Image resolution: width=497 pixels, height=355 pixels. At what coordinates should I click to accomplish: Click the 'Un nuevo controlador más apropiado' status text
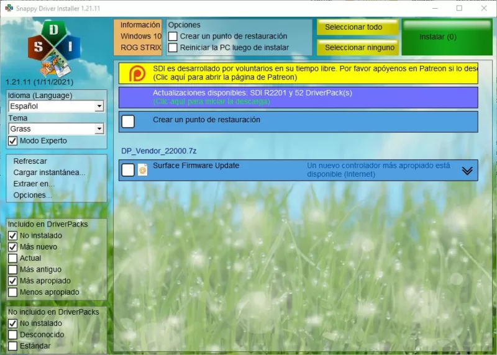point(378,170)
